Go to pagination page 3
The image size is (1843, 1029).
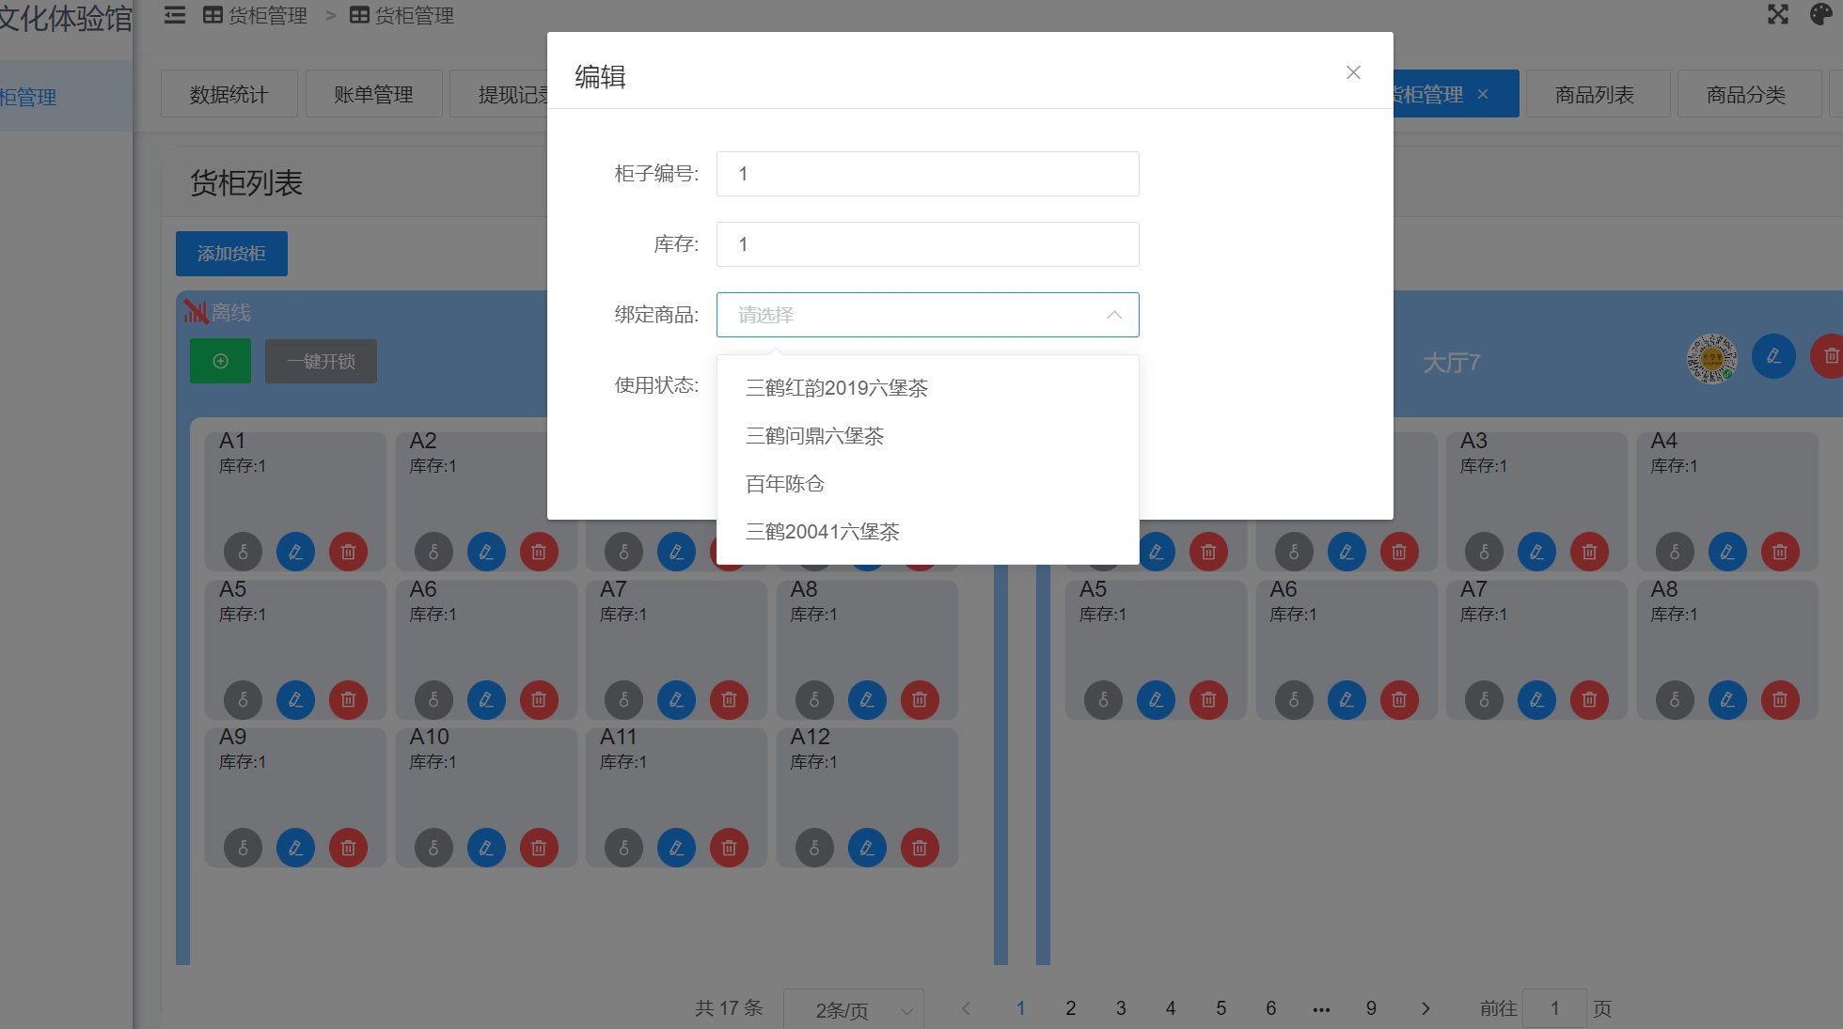point(1121,1008)
